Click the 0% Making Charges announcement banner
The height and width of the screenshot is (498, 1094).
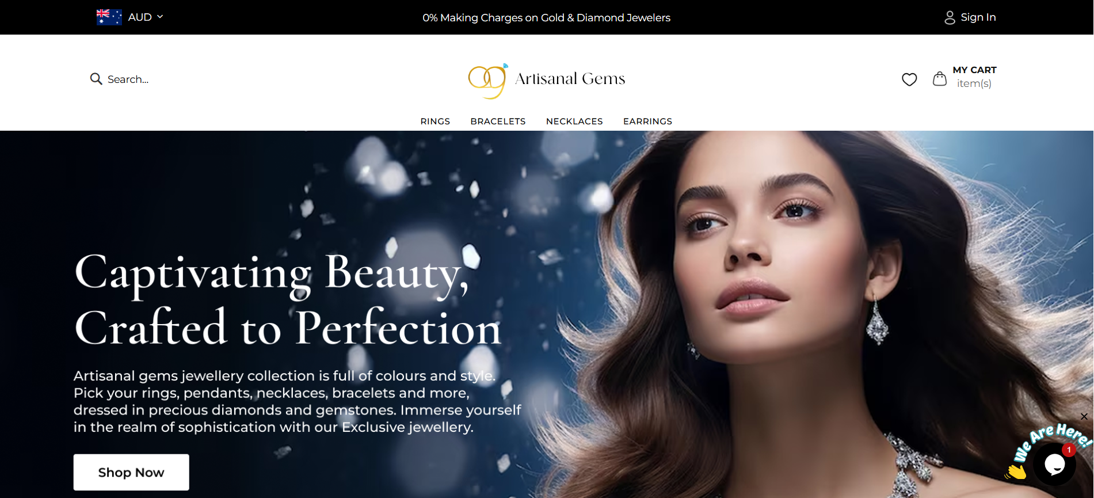(x=547, y=18)
